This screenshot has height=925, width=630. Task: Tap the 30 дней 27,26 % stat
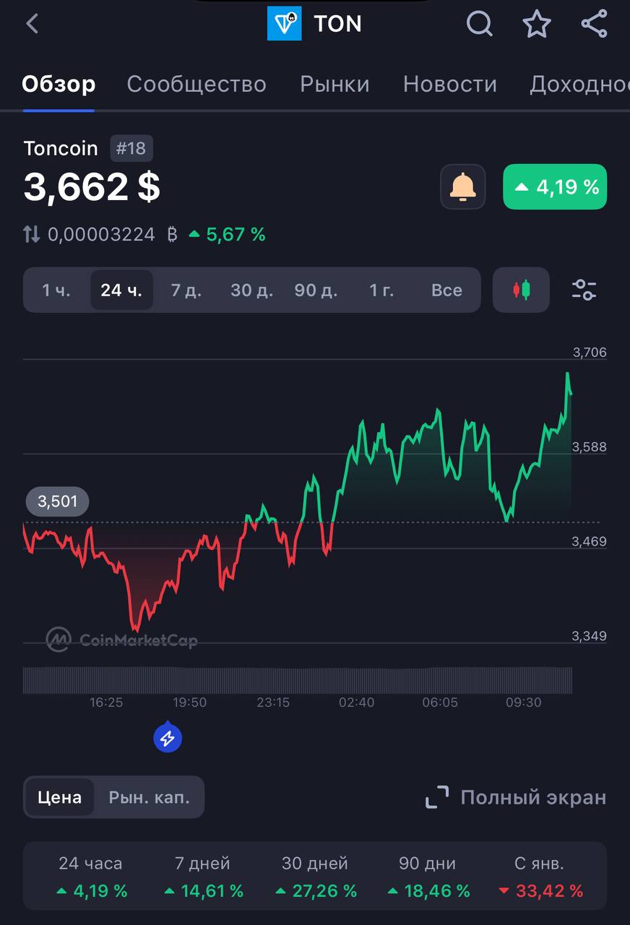(x=315, y=877)
